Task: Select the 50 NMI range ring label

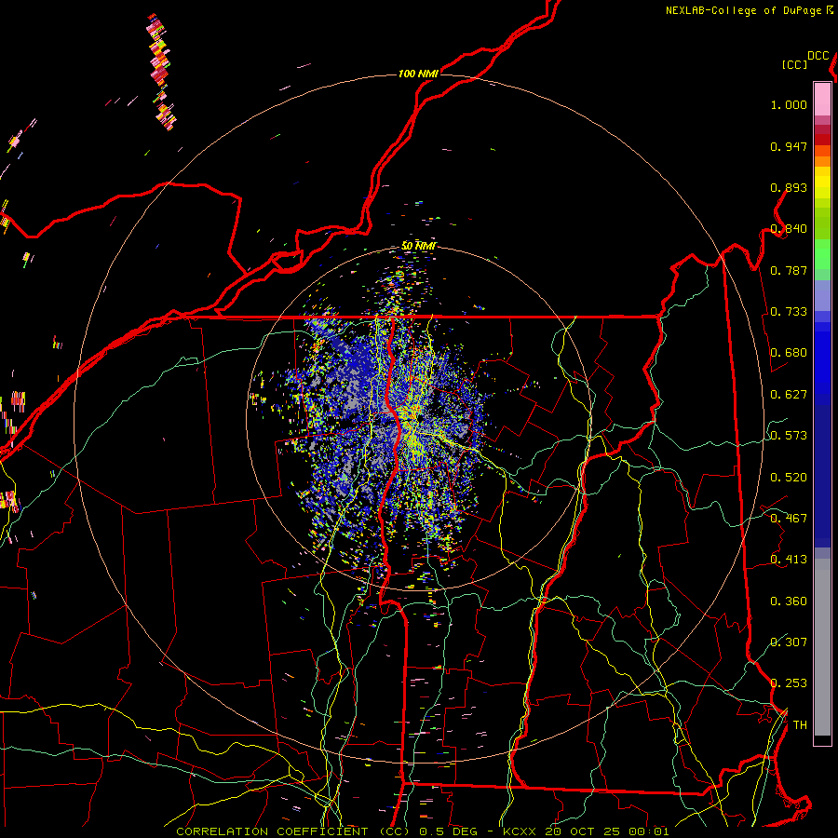Action: (418, 245)
